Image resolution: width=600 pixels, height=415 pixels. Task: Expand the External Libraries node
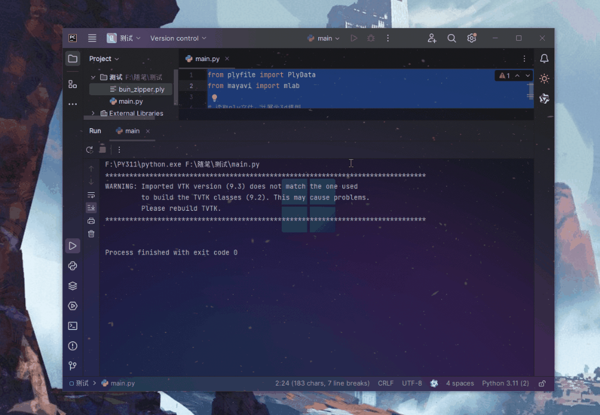93,113
